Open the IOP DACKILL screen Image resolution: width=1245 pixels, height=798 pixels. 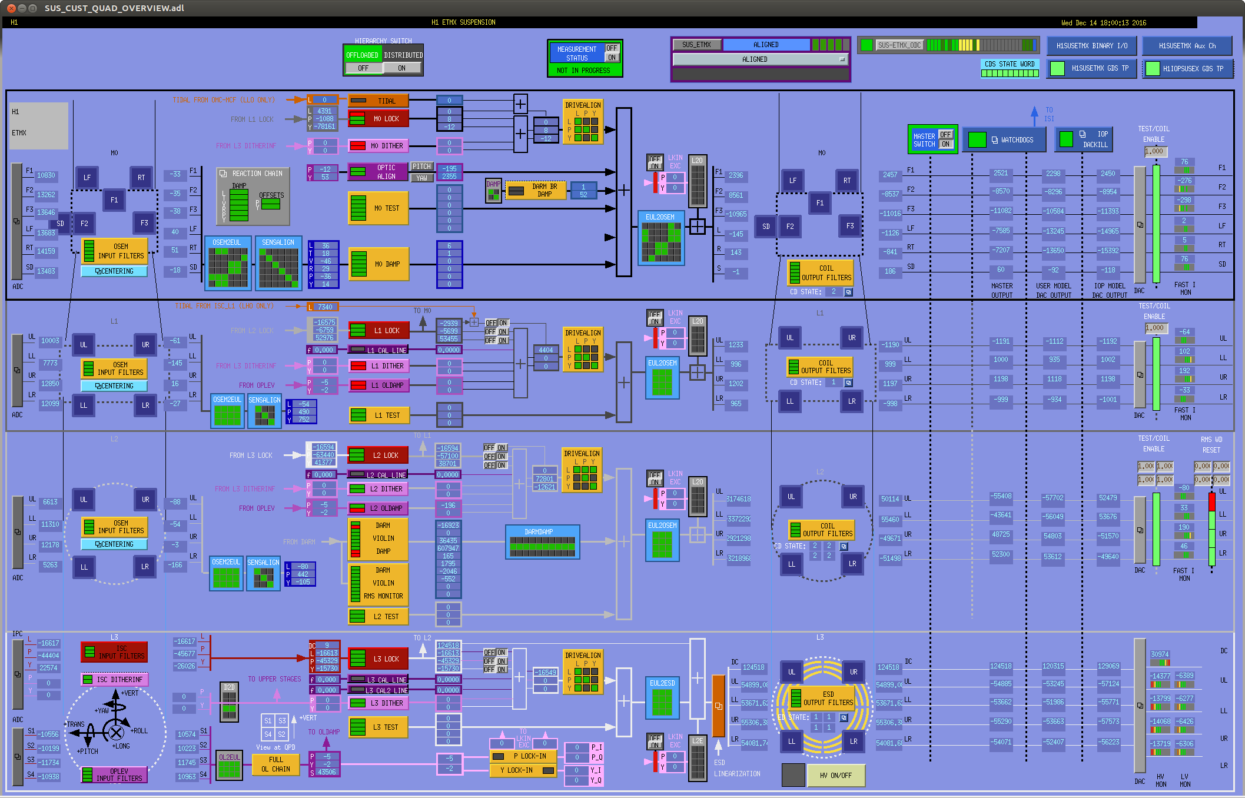tap(1084, 139)
